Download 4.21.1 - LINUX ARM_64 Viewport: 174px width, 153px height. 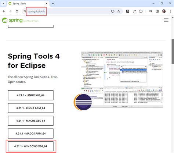(x=30, y=108)
